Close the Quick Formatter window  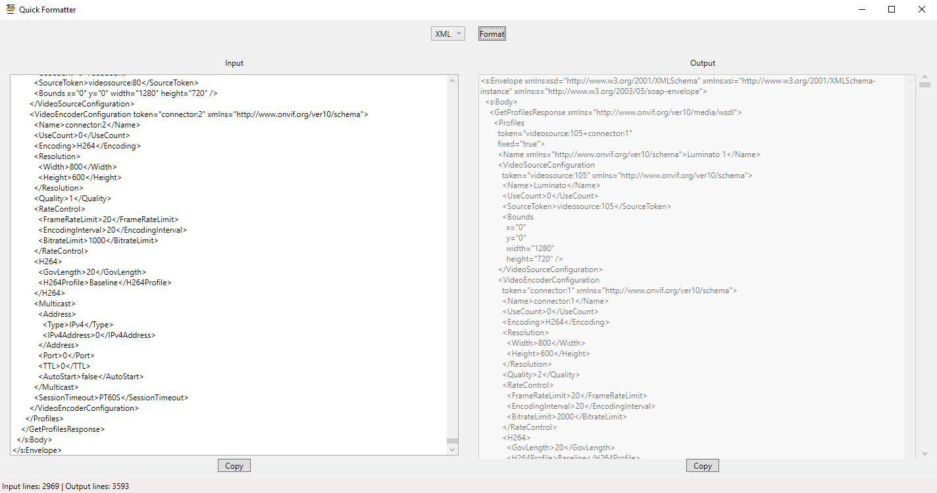[922, 9]
